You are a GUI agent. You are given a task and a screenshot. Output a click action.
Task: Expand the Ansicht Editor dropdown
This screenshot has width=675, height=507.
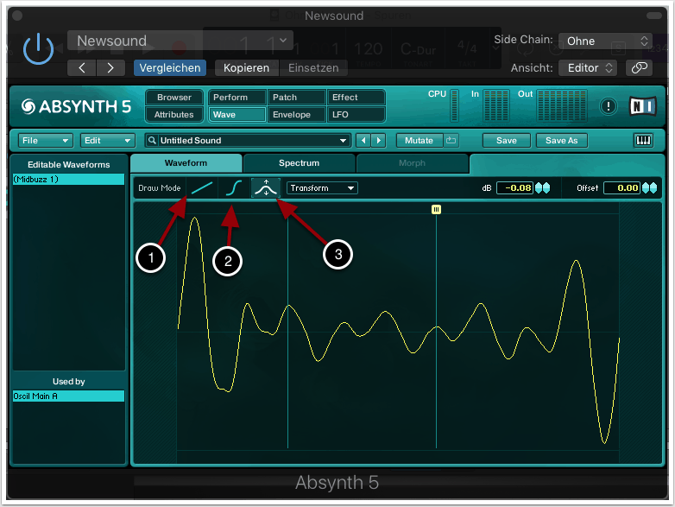pos(588,67)
